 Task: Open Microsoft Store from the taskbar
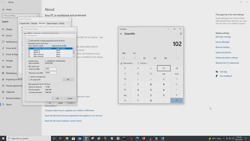tap(73, 138)
